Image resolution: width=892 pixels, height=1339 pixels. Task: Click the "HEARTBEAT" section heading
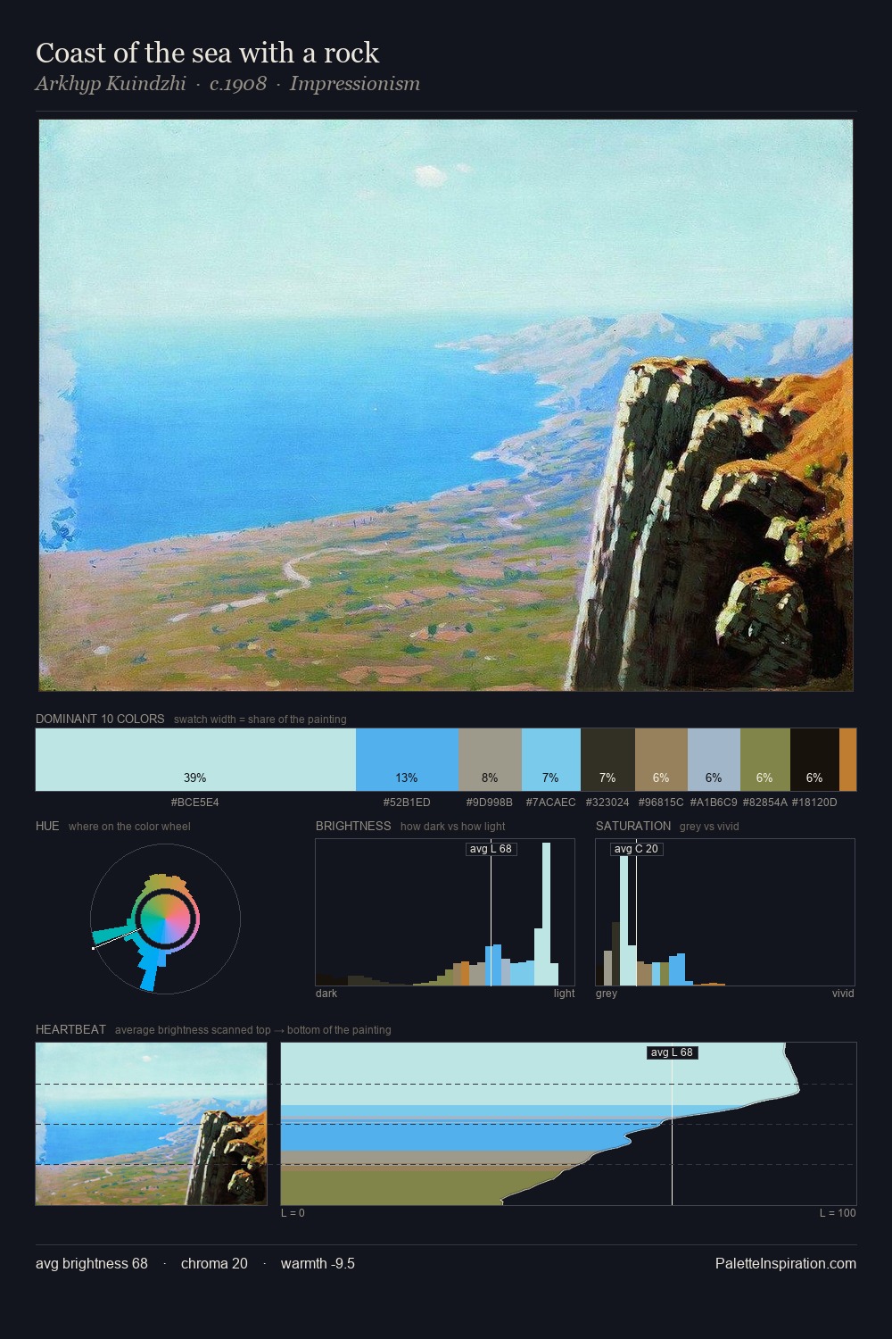click(x=70, y=1029)
